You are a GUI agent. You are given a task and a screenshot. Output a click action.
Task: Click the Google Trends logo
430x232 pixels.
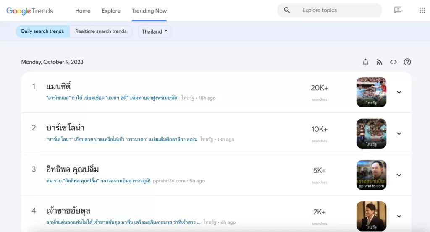[30, 11]
